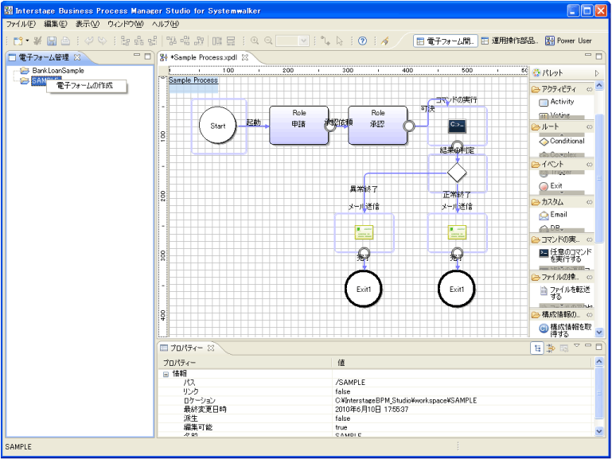Viewport: 612px width, 459px height.
Task: Collapse the ルート palette group
Action: coord(589,126)
